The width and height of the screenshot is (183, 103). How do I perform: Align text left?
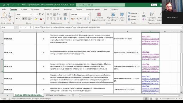point(48,19)
